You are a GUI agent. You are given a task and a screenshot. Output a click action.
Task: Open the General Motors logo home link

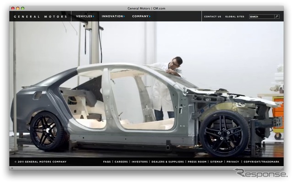(x=40, y=16)
